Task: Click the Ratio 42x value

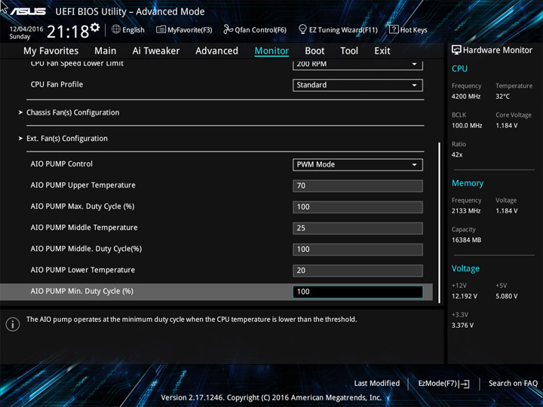Action: (457, 155)
